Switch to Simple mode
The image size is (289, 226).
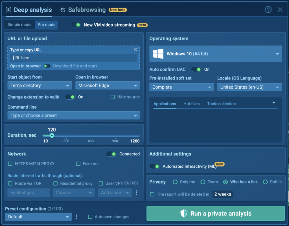pyautogui.click(x=19, y=25)
